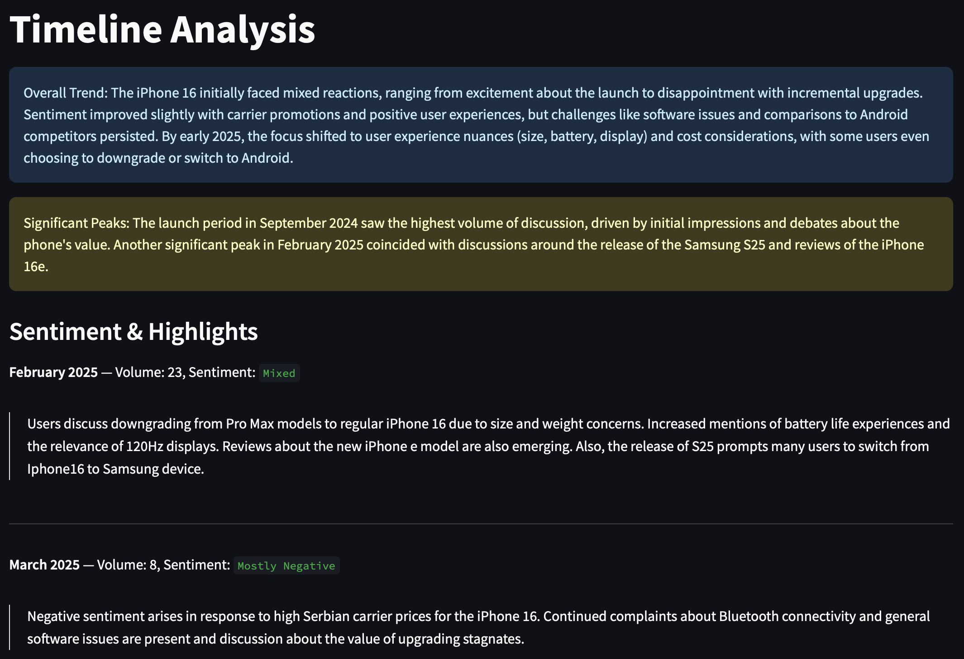Click the 'Iphone16 to Samsung device' line

click(115, 469)
